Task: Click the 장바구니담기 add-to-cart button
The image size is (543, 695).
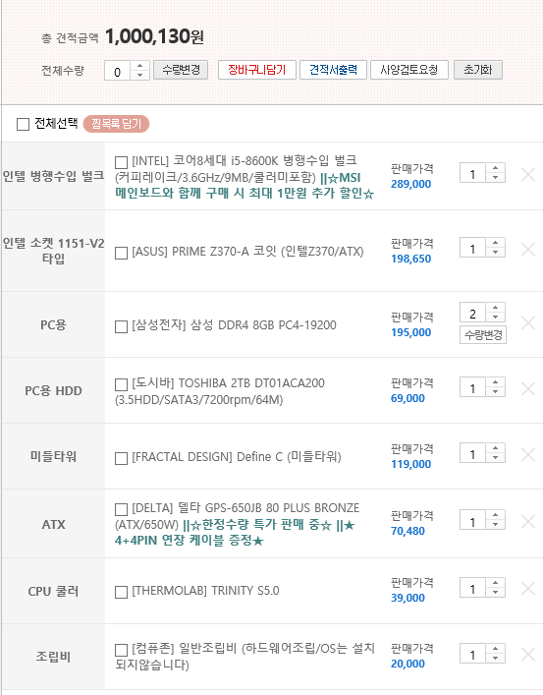Action: (x=257, y=70)
